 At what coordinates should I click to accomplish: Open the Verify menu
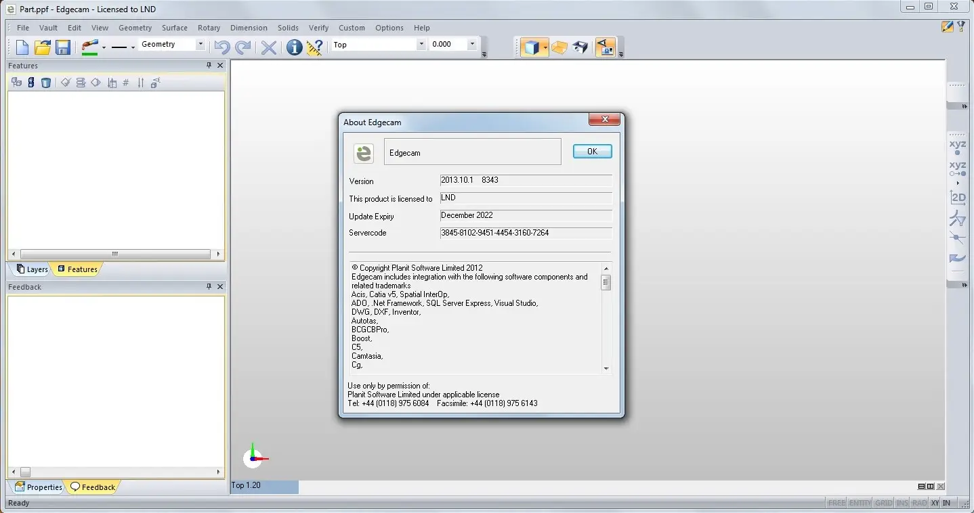coord(318,28)
